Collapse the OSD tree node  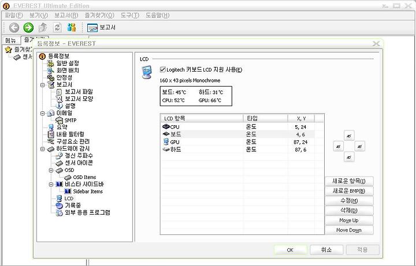pos(51,170)
